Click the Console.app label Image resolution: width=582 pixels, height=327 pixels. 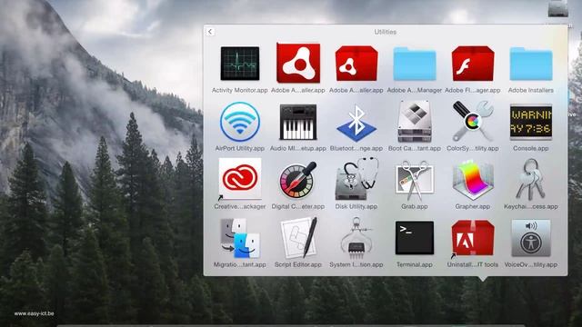(531, 148)
